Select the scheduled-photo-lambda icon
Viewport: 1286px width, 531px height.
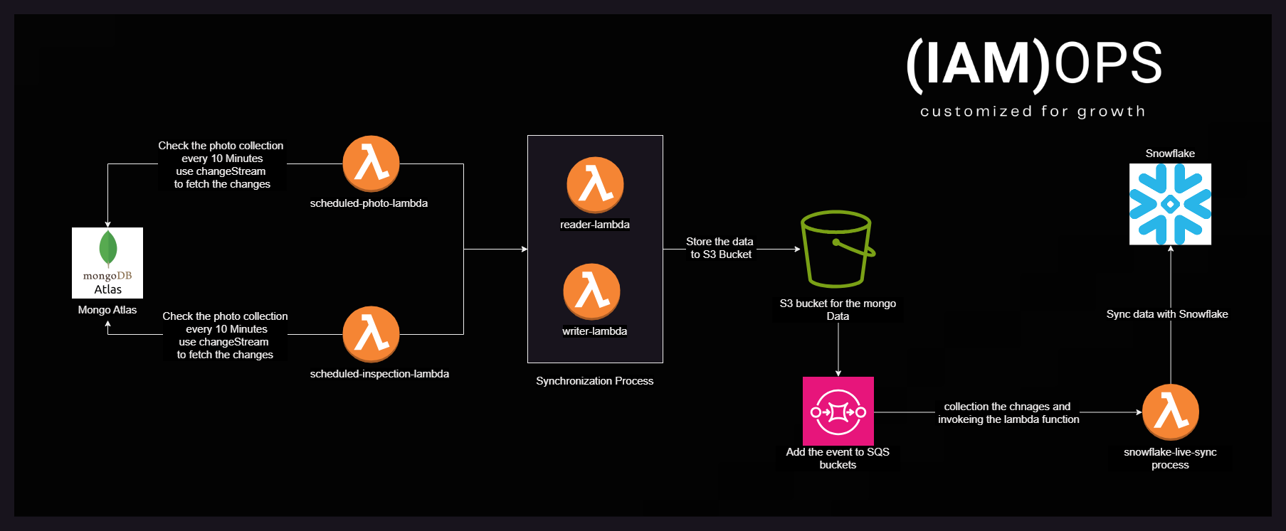coord(371,163)
